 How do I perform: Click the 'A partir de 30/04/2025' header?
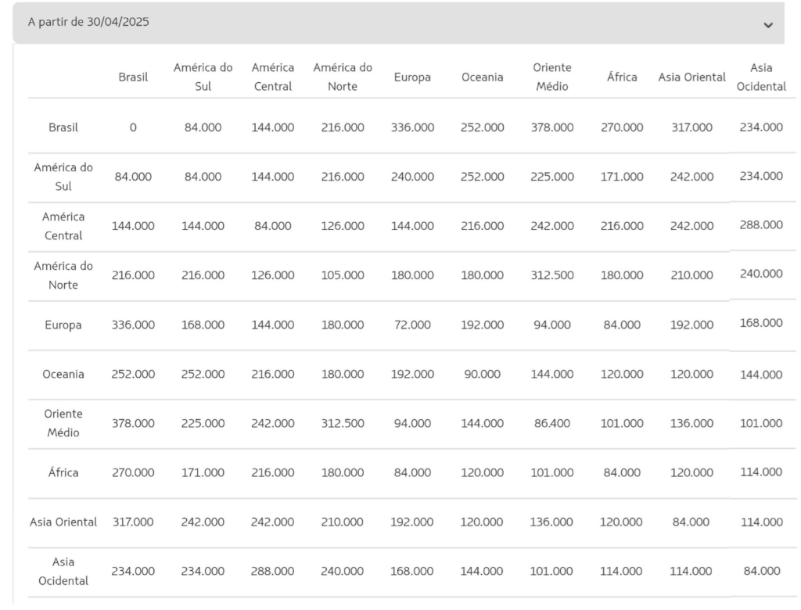88,22
